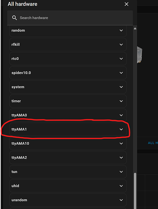Close the All hardware dialog
This screenshot has width=158, height=209.
126,4
